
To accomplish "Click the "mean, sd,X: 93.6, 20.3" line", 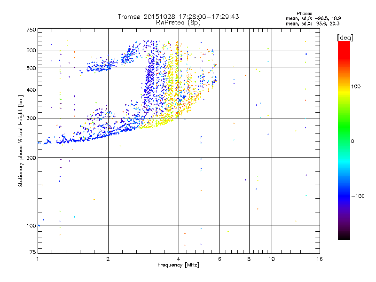I will [313, 23].
